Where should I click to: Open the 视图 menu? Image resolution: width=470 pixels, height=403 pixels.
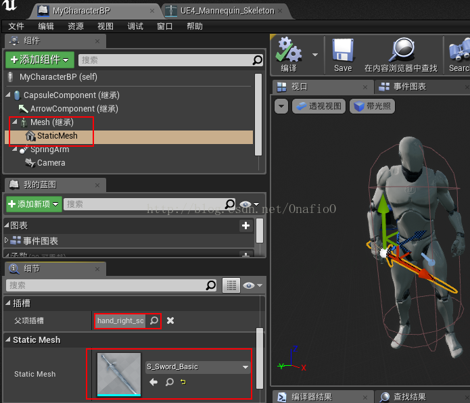(x=105, y=26)
